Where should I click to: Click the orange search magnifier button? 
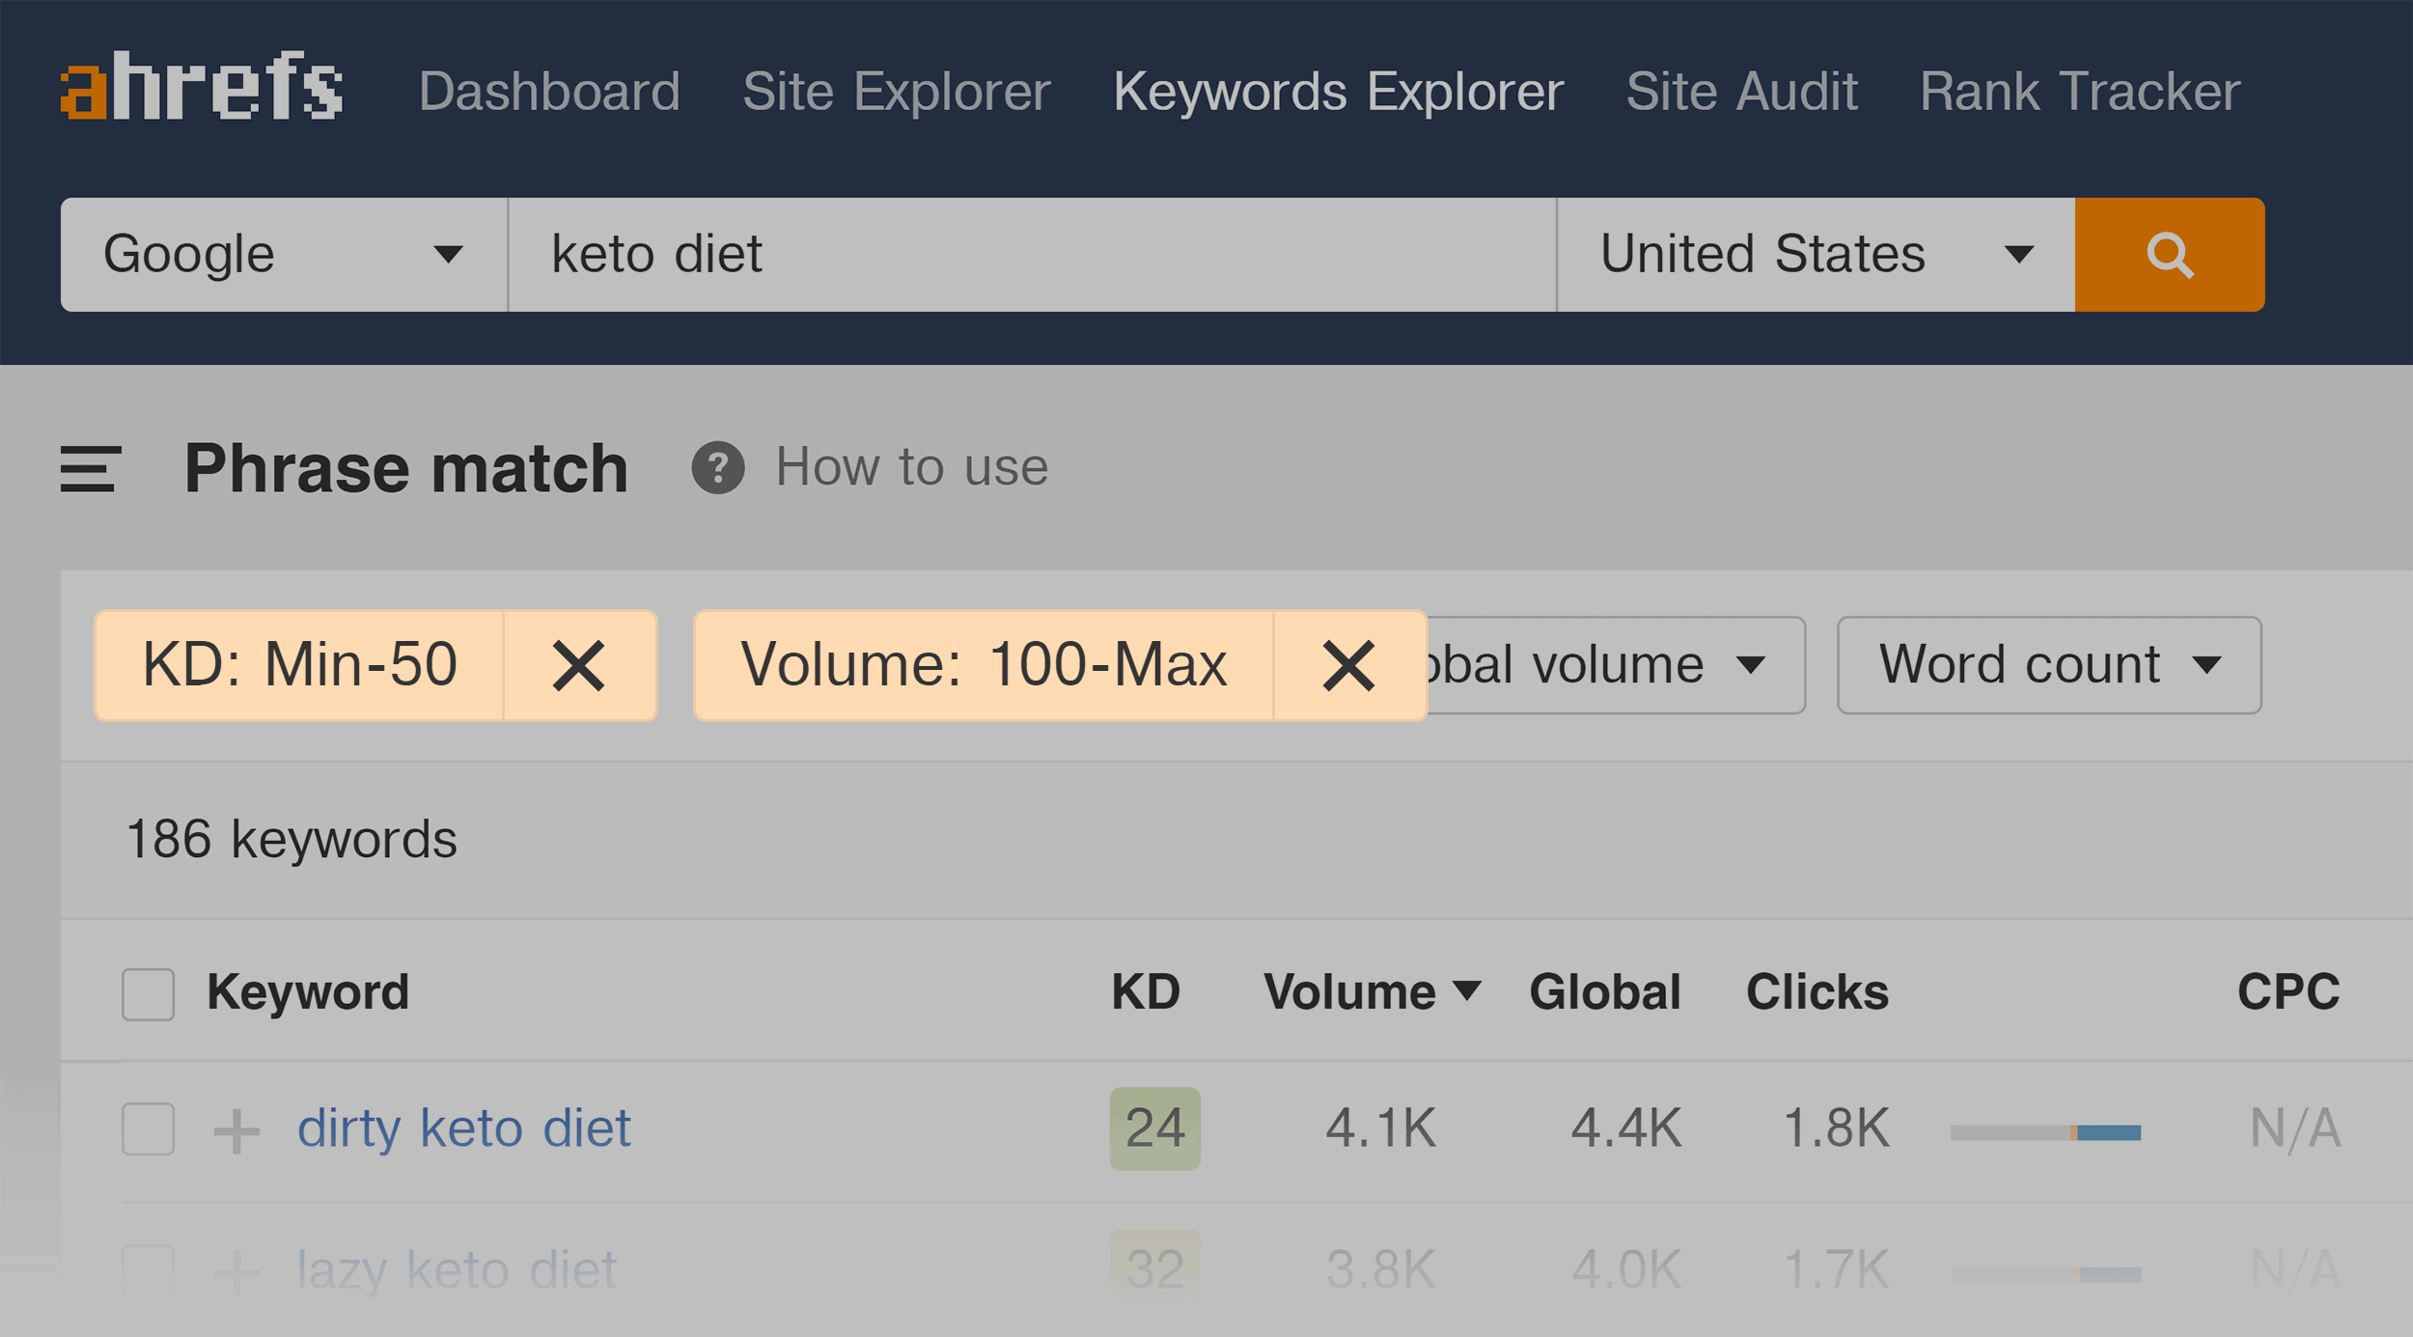[x=2169, y=255]
